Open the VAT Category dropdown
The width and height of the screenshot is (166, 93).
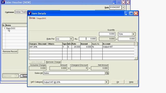tap(106, 82)
